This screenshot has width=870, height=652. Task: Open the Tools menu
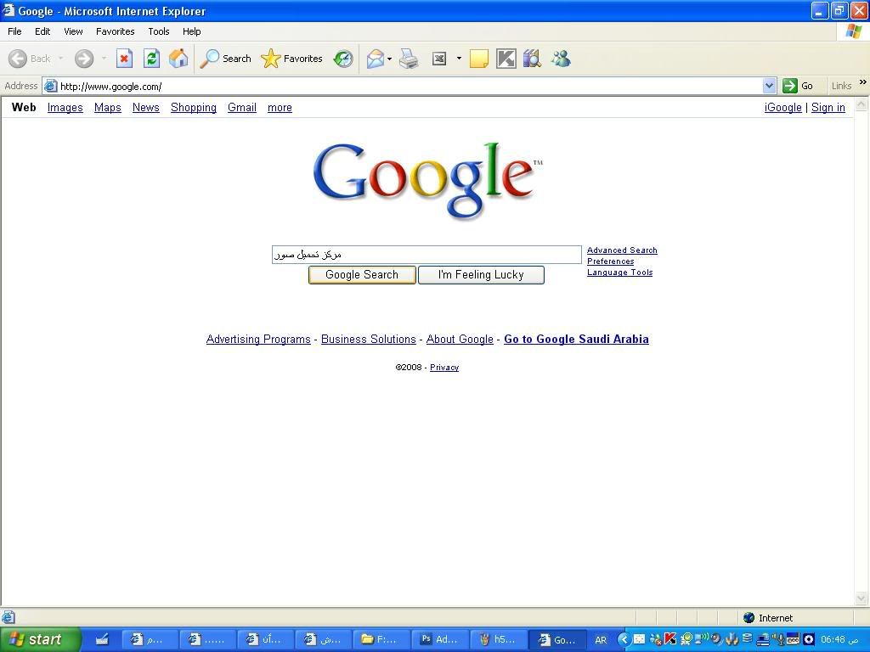tap(159, 31)
